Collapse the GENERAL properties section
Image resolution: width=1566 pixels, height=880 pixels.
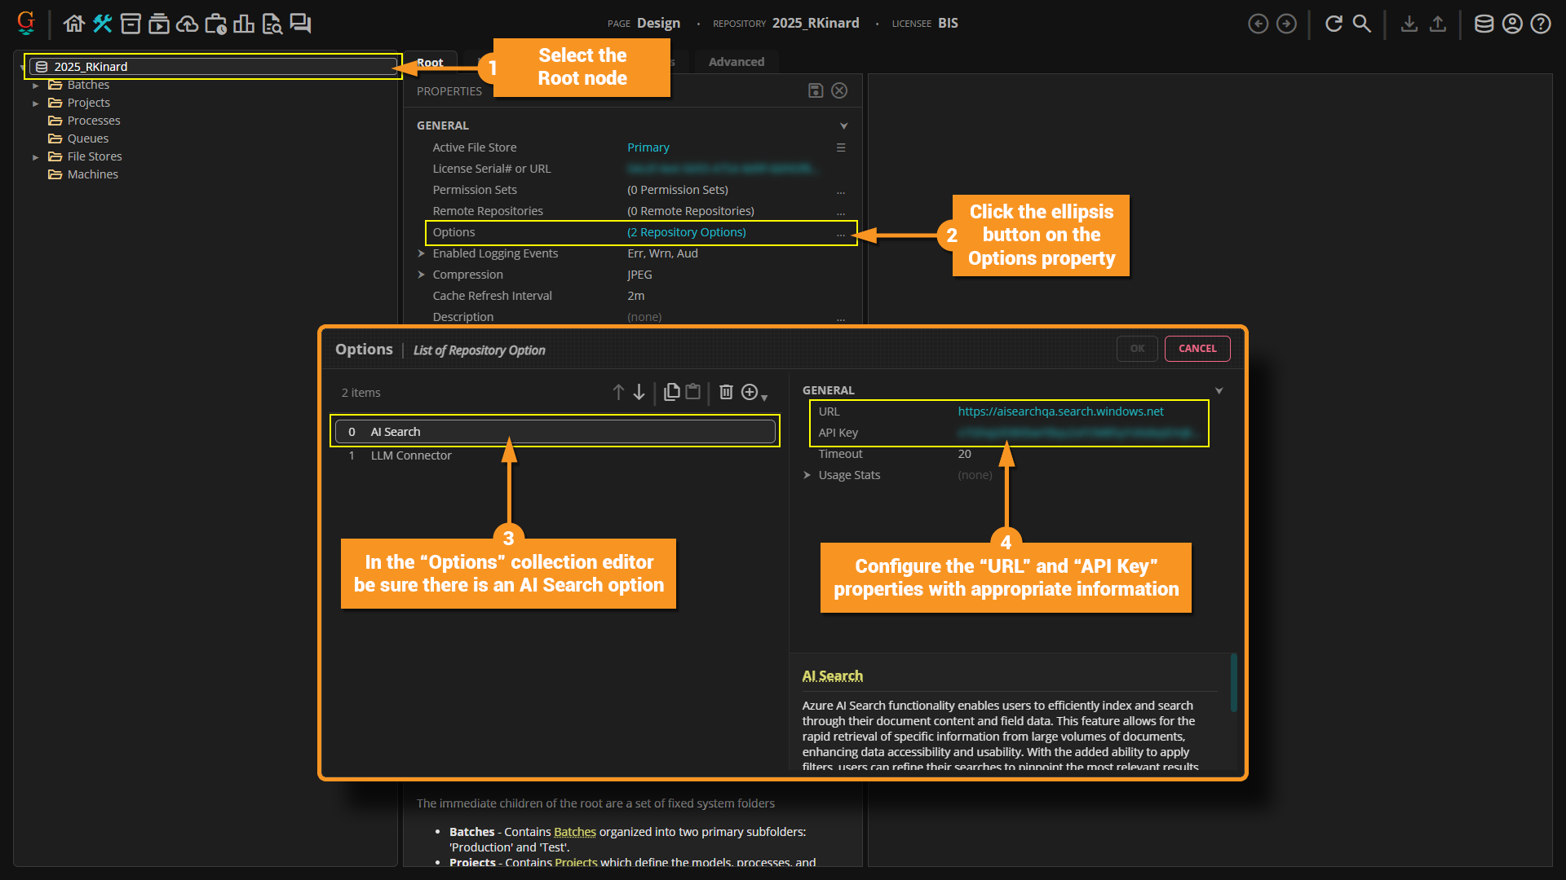click(843, 125)
